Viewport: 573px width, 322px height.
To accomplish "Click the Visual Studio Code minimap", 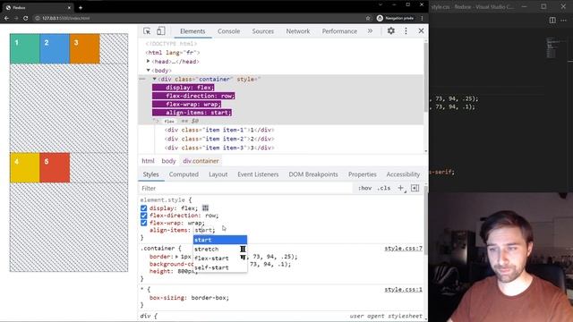I will [x=552, y=47].
